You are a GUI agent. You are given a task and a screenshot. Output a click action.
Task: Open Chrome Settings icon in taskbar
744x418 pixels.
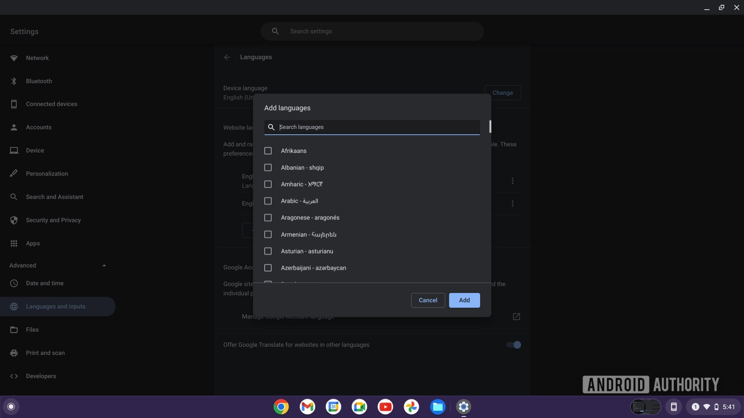(x=463, y=406)
